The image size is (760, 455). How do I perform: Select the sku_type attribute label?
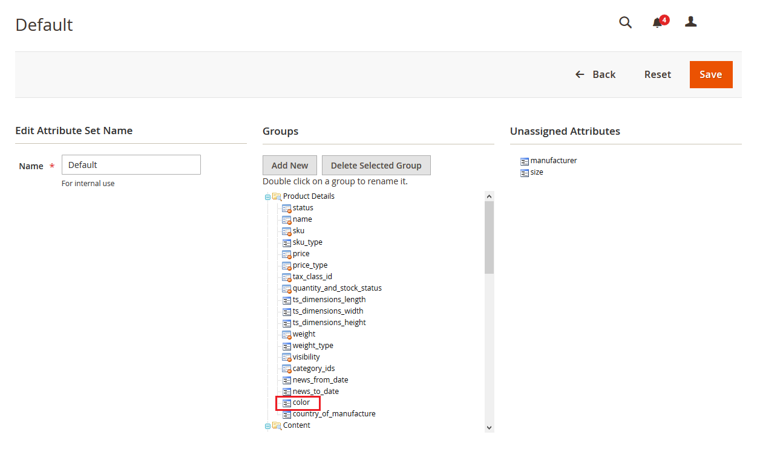point(307,242)
